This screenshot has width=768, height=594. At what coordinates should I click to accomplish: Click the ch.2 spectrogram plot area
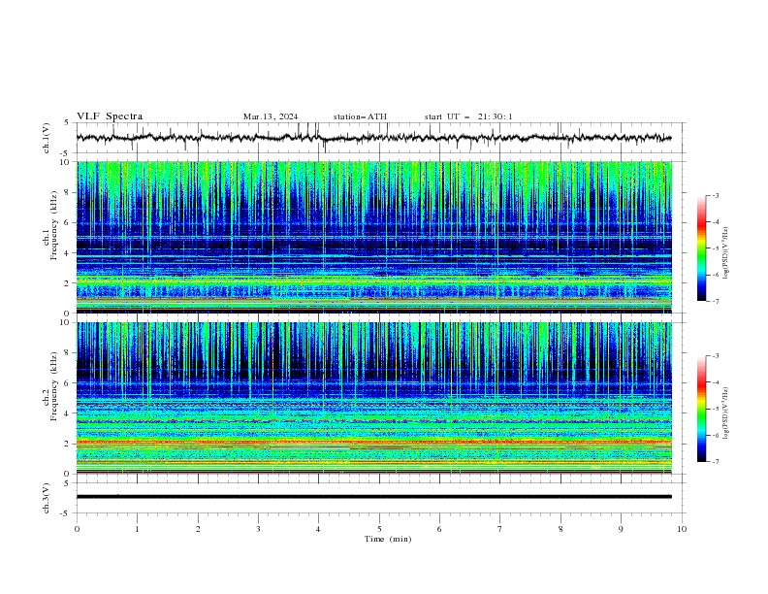coord(374,398)
